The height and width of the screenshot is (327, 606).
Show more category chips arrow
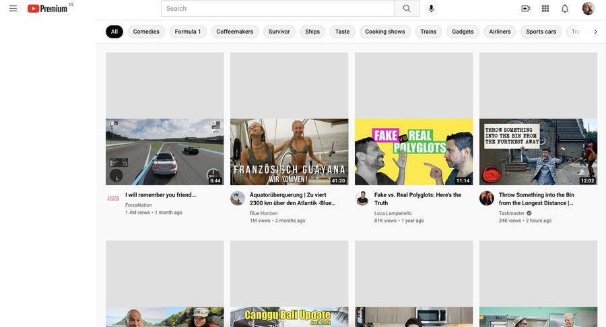(596, 32)
